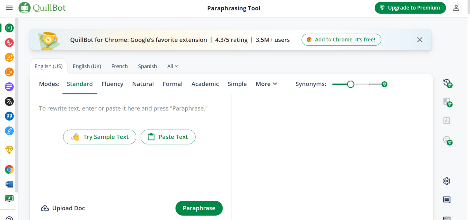Open QuillBot for Word sidebar icon
This screenshot has height=220, width=470.
(9, 184)
